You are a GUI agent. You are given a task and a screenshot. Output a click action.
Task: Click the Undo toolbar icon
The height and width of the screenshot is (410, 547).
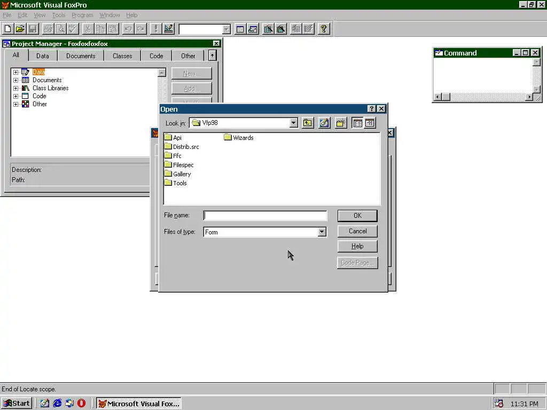tap(128, 29)
